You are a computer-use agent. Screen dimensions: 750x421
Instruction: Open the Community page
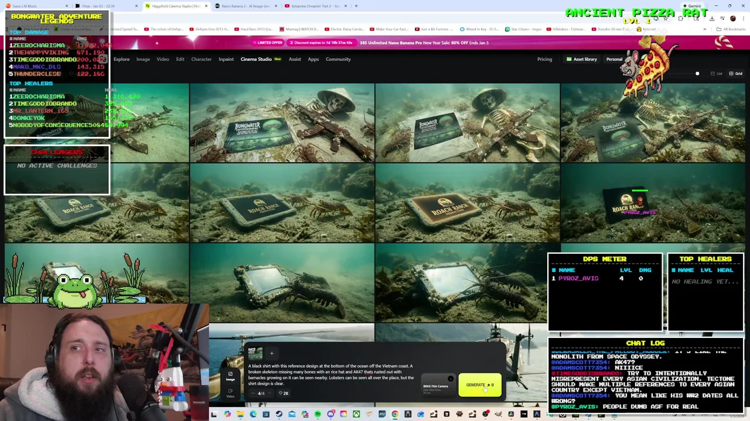pyautogui.click(x=338, y=59)
